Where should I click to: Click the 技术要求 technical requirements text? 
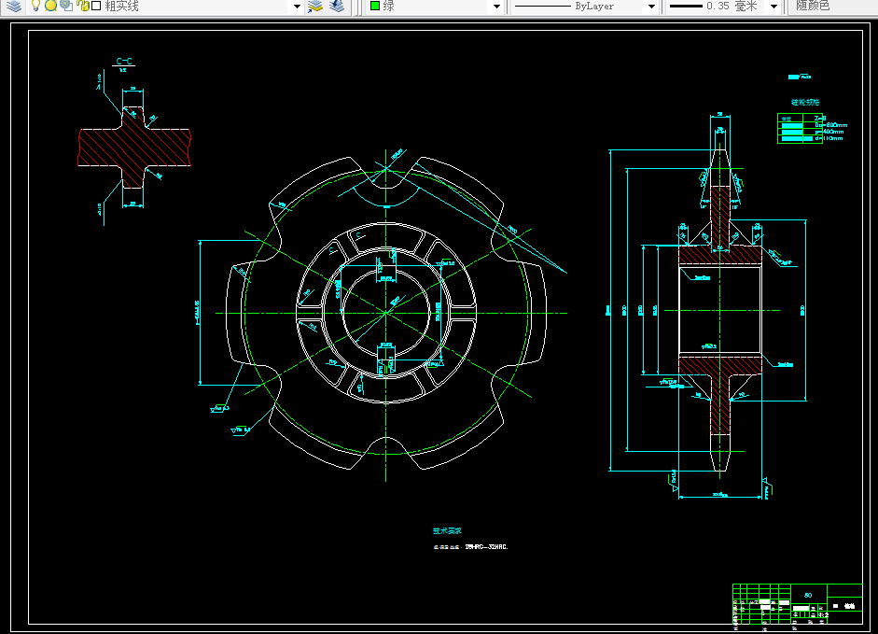coord(447,531)
